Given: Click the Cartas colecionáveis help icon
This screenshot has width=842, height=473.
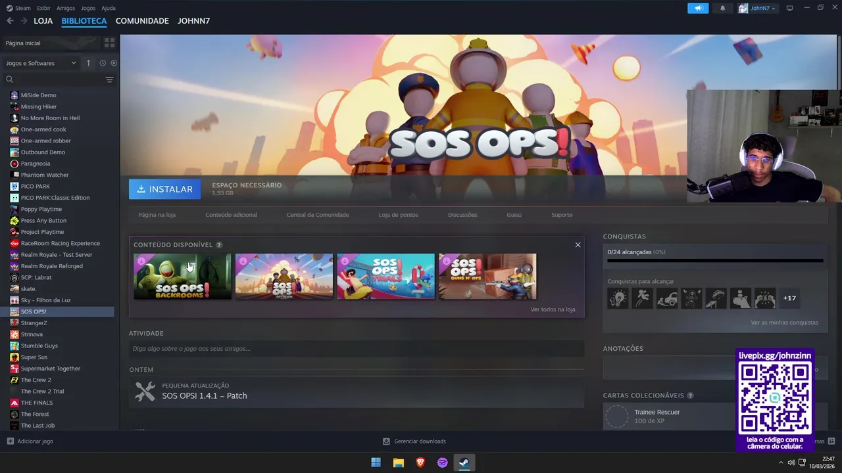Looking at the screenshot, I should click(x=690, y=395).
